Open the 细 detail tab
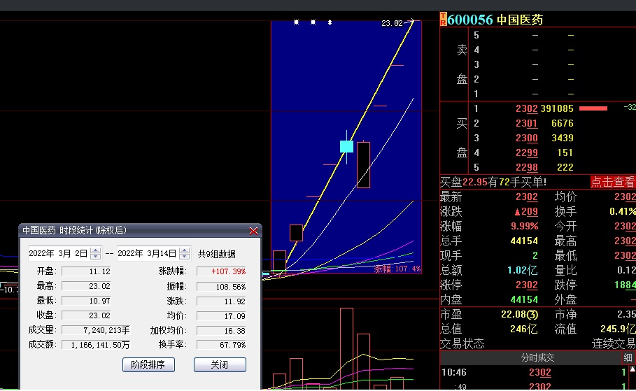Viewport: 636px width, 391px height. click(x=627, y=357)
